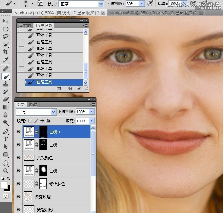
Task: Select the Elliptical Marquee tool
Action: 6,29
